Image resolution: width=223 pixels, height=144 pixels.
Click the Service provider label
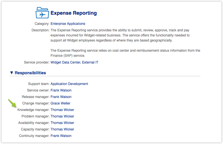pyautogui.click(x=37, y=62)
